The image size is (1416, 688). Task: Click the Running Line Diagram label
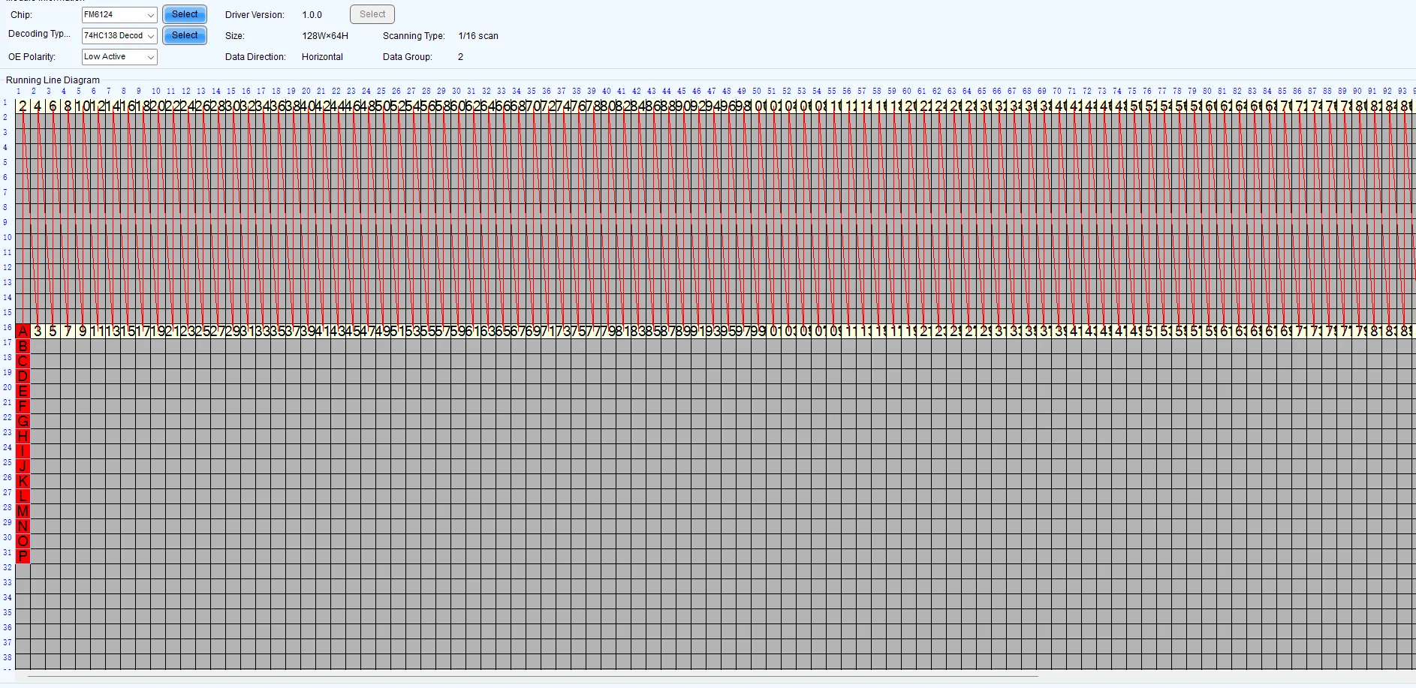[53, 80]
